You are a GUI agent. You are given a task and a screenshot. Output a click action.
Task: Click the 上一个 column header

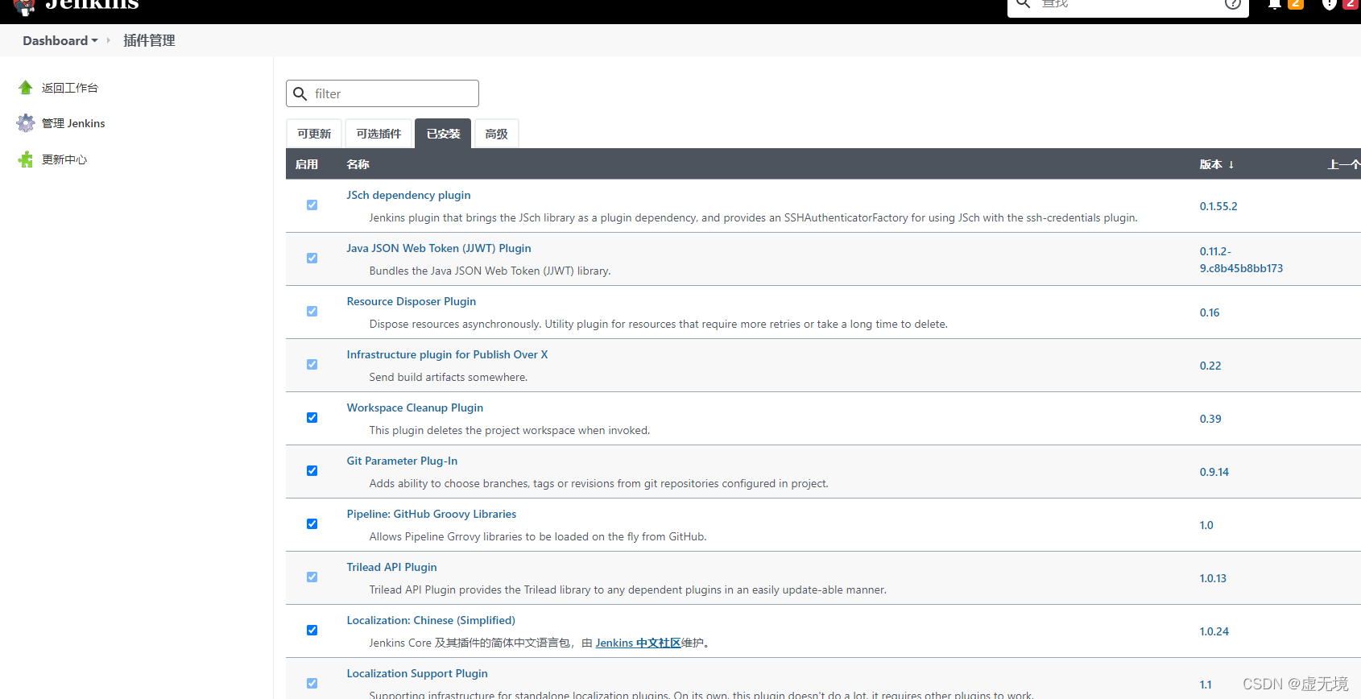1344,164
